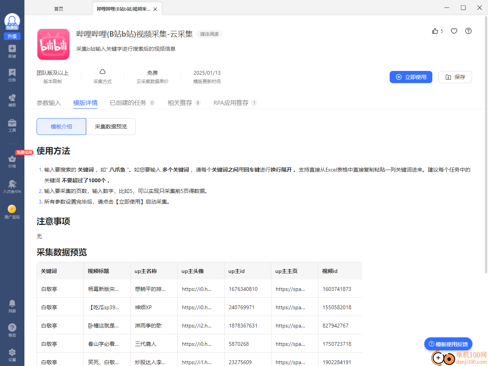Select the 模板介绍 toggle button
This screenshot has height=366, width=488.
(x=61, y=127)
